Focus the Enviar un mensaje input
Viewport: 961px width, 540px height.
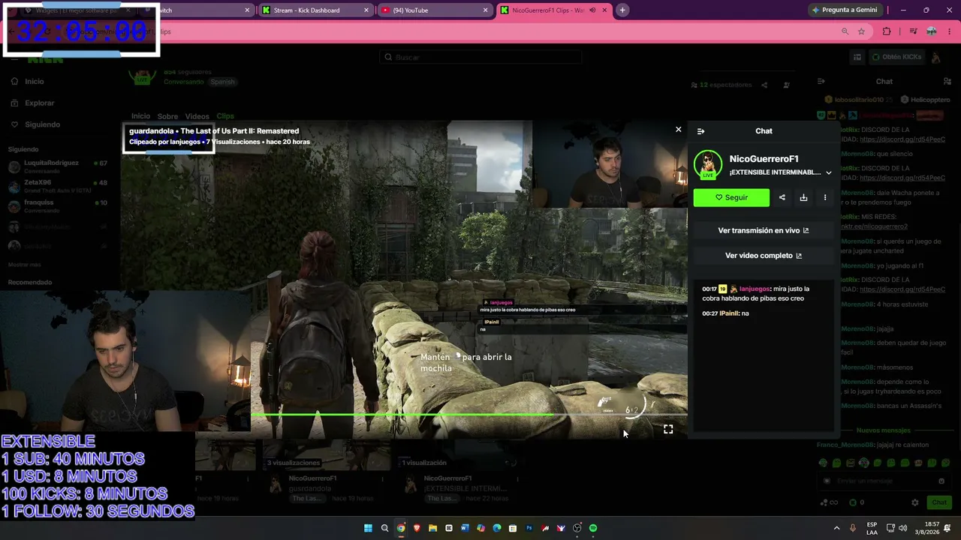click(883, 481)
